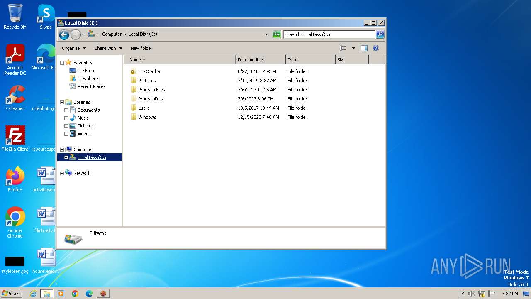Collapse the Favorites tree node

pos(62,63)
